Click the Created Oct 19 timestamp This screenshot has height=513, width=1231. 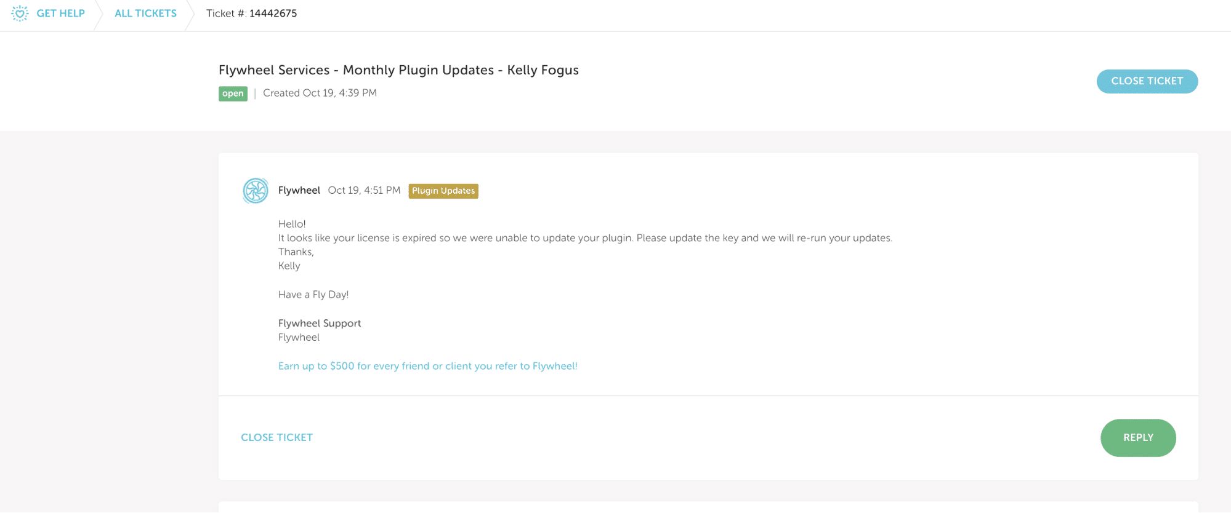pos(320,93)
